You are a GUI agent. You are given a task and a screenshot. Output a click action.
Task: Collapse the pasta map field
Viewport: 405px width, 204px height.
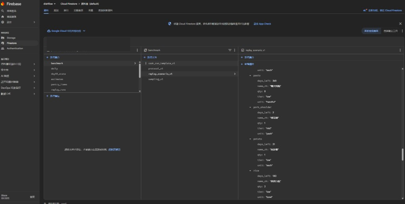250,76
